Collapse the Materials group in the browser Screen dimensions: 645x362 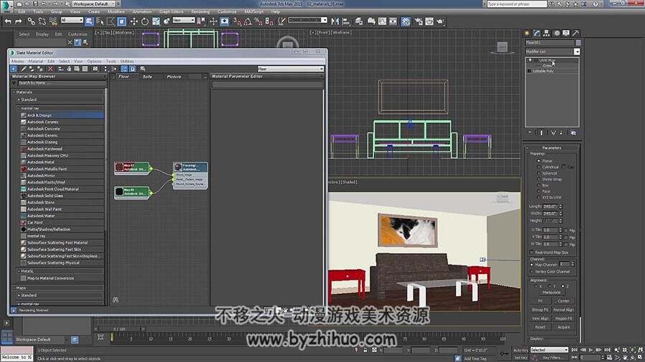click(x=14, y=92)
